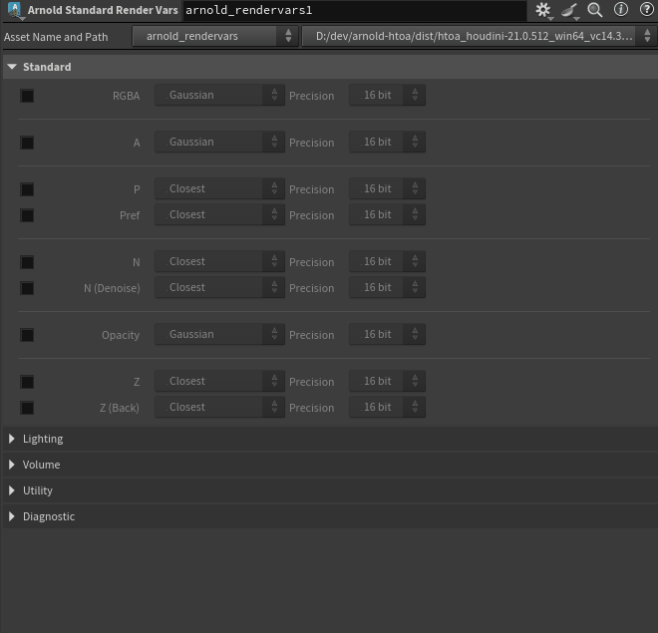658x633 pixels.
Task: Open the N (Denoise) filter Closest dropdown
Action: tap(220, 288)
